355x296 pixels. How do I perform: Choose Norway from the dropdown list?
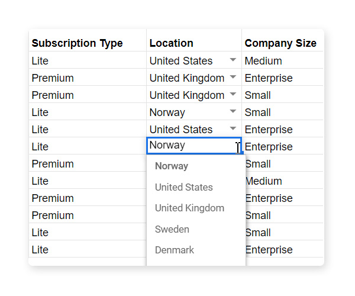172,166
